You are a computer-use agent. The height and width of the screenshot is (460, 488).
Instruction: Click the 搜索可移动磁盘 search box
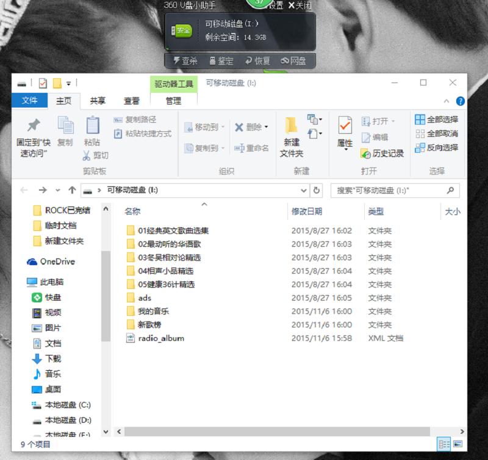click(x=390, y=190)
